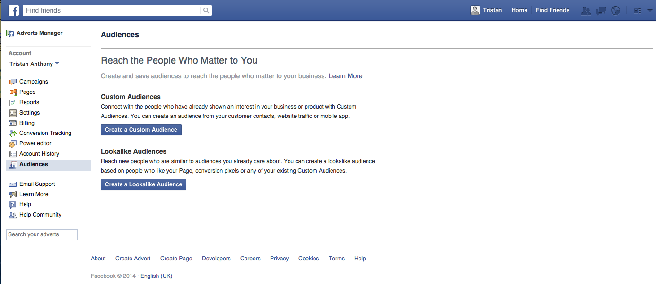This screenshot has height=284, width=656.
Task: Open the account menu arrow in header
Action: [649, 10]
